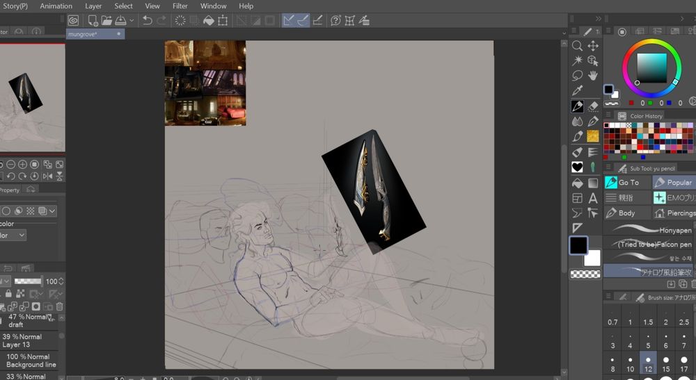Flip canvas horizontally in Navigator
696x380 pixels.
(47, 176)
